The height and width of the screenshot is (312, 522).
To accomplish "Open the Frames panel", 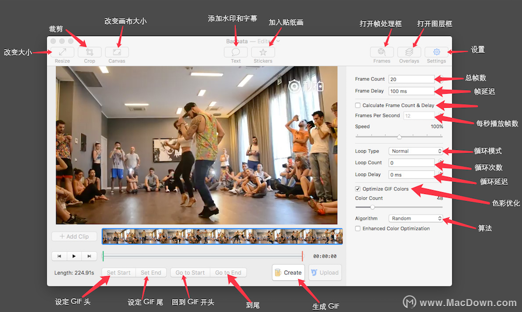I will click(x=382, y=52).
